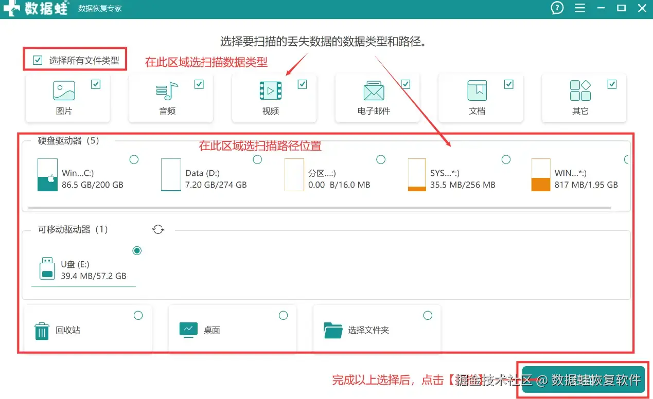Click the 数据蛙 logo icon

pos(11,8)
